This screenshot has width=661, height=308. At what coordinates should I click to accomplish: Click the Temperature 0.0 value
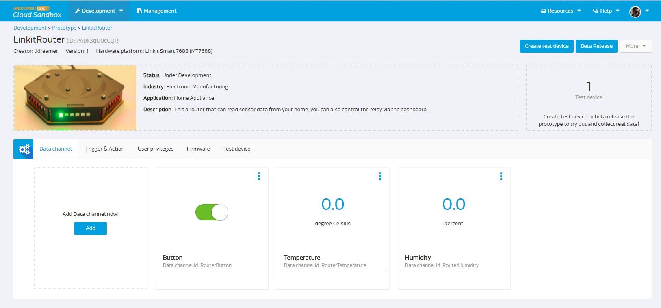333,204
